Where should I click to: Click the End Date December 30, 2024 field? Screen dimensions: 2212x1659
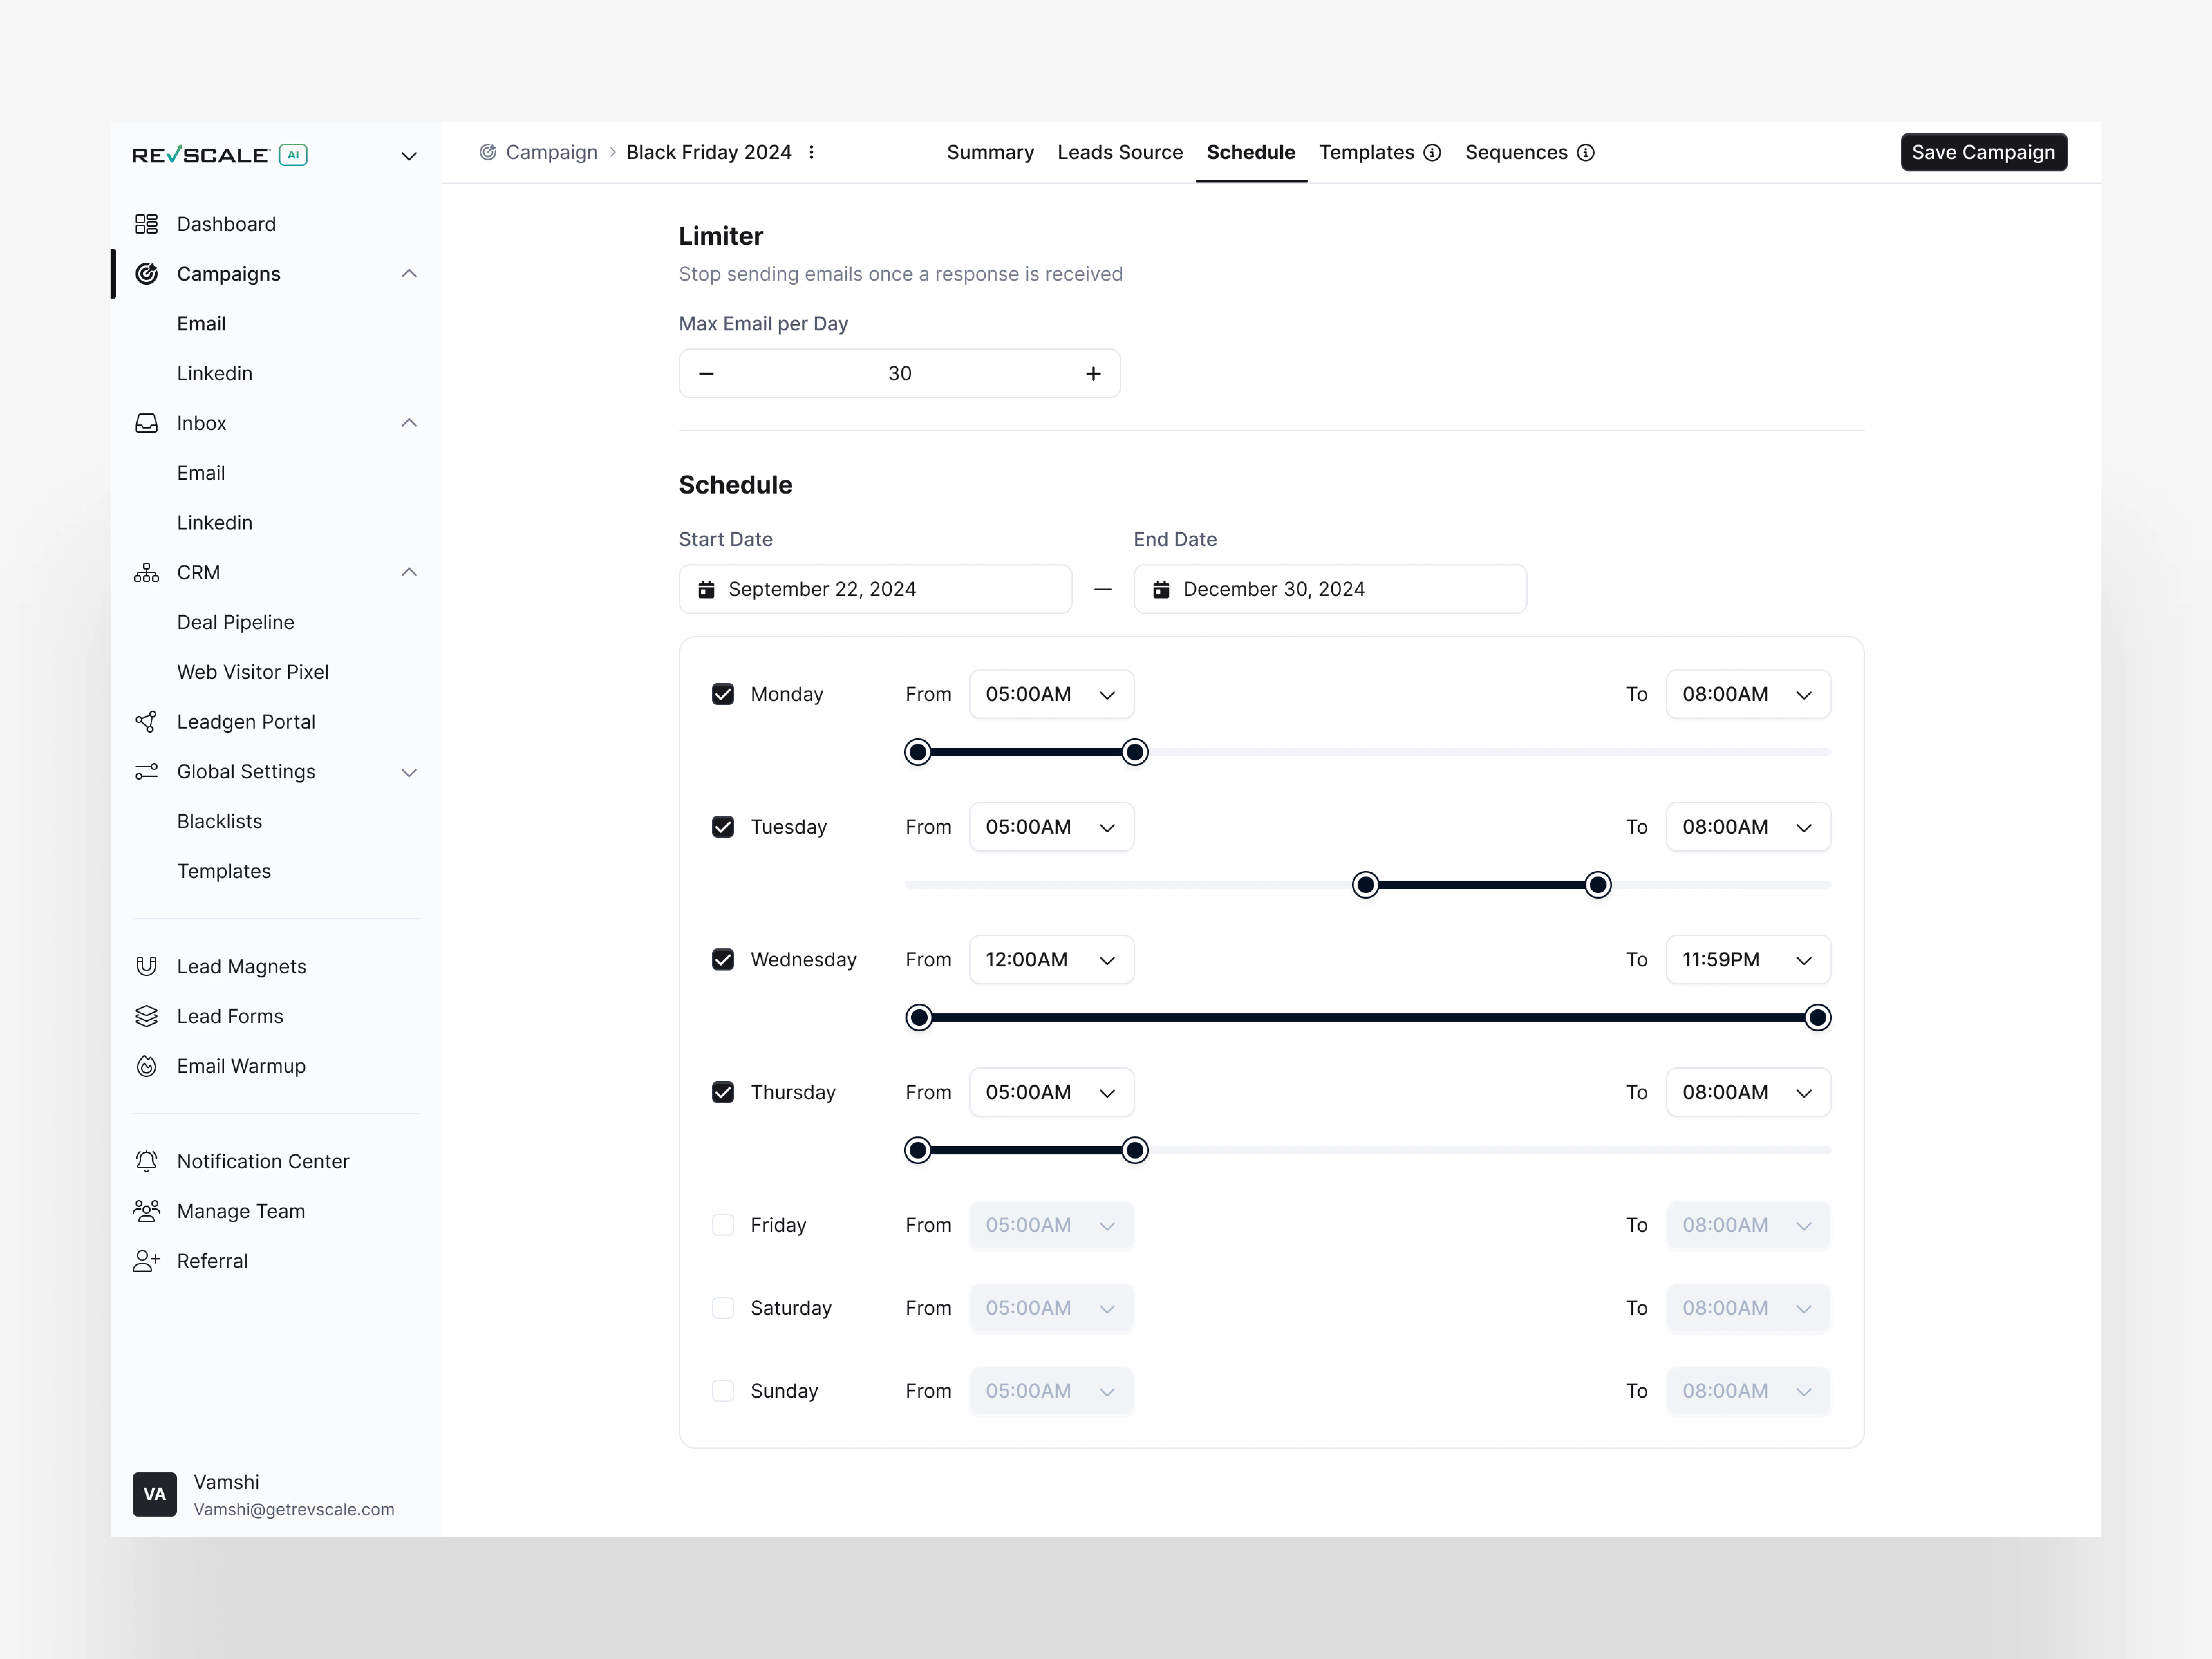tap(1330, 589)
